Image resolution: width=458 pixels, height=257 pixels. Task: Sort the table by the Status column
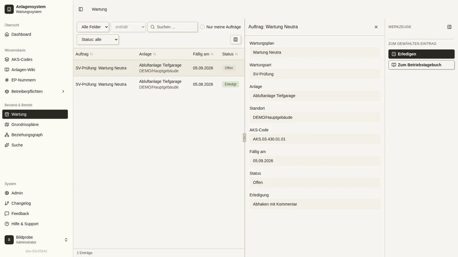(230, 54)
